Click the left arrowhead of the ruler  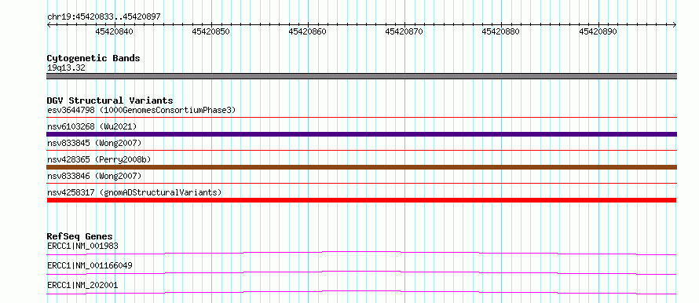49,25
